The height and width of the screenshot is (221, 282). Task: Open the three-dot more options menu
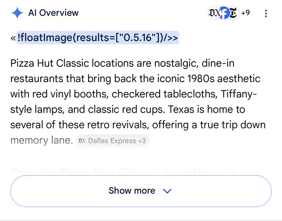(x=266, y=14)
